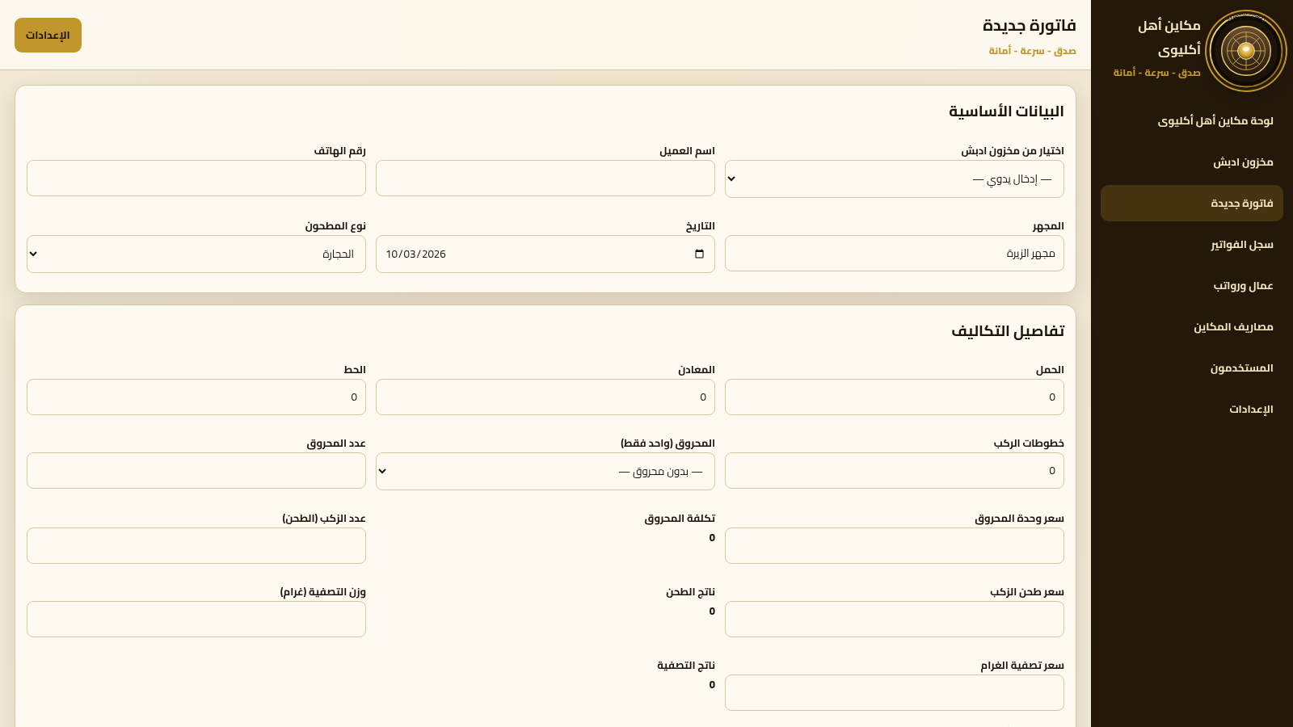The width and height of the screenshot is (1293, 727).
Task: Click the البيانات الأساسية section heading
Action: 1006,111
